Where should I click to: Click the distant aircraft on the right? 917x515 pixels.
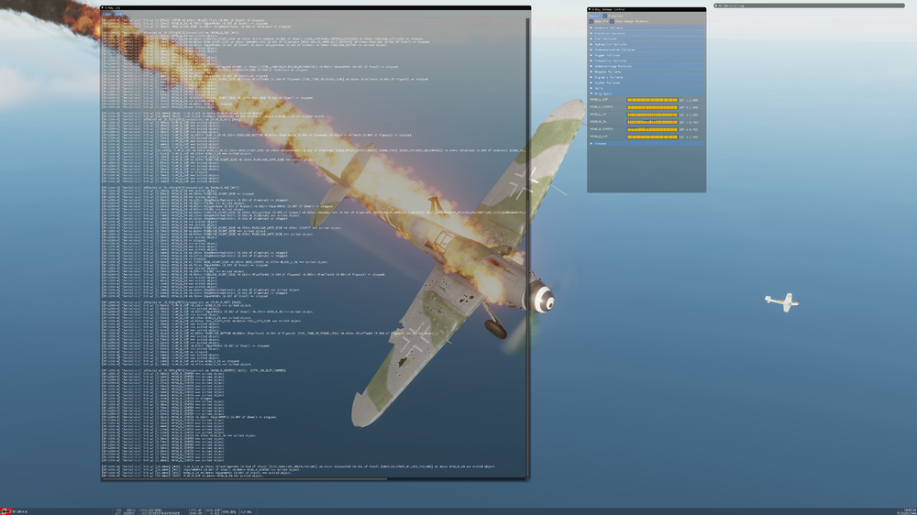click(x=782, y=302)
